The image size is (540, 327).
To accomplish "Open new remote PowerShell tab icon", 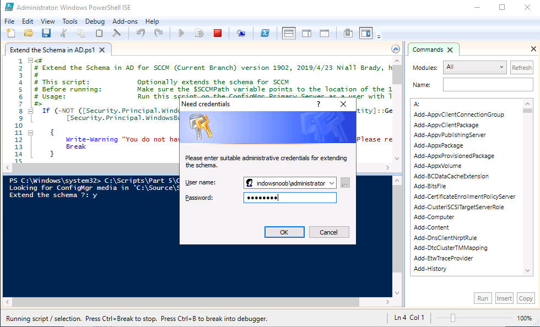I will click(x=241, y=33).
